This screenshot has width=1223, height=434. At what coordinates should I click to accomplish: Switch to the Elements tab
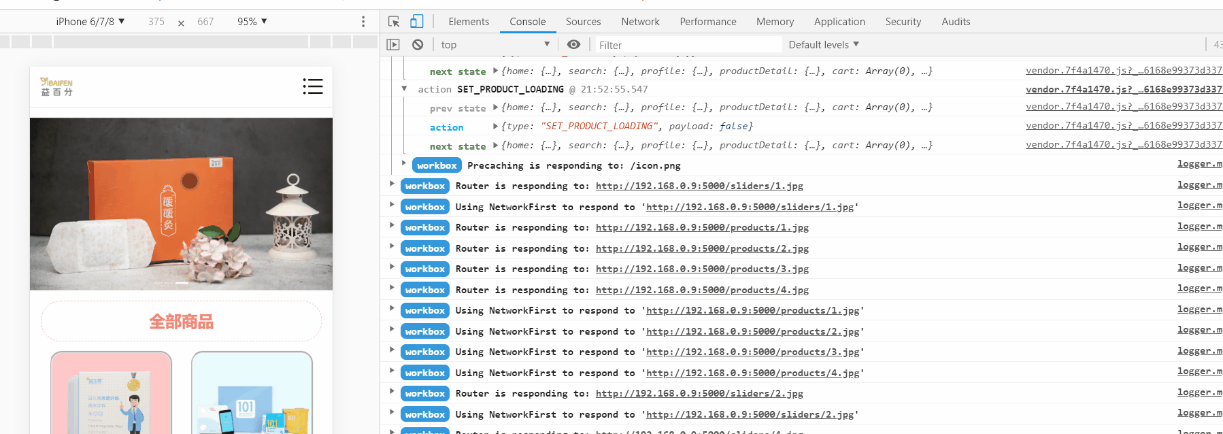[469, 22]
